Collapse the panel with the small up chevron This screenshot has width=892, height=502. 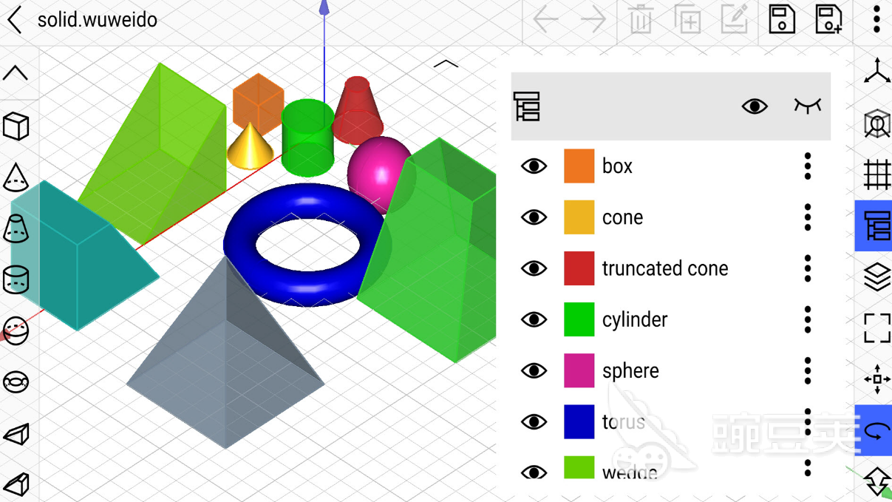click(446, 64)
